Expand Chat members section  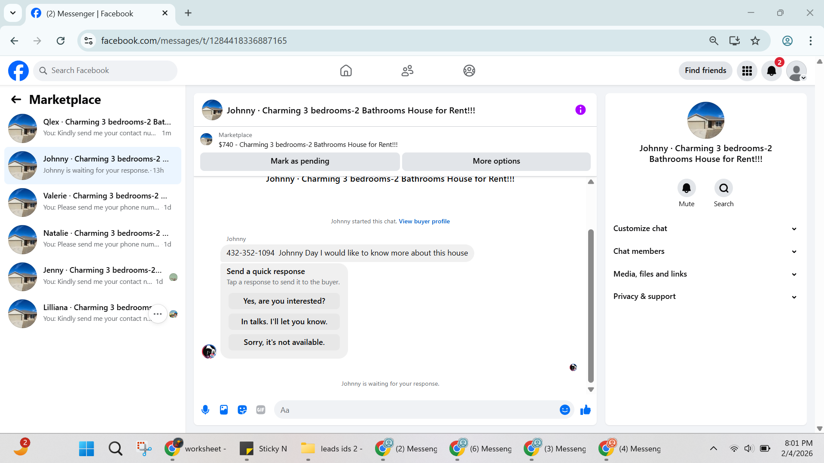click(705, 251)
